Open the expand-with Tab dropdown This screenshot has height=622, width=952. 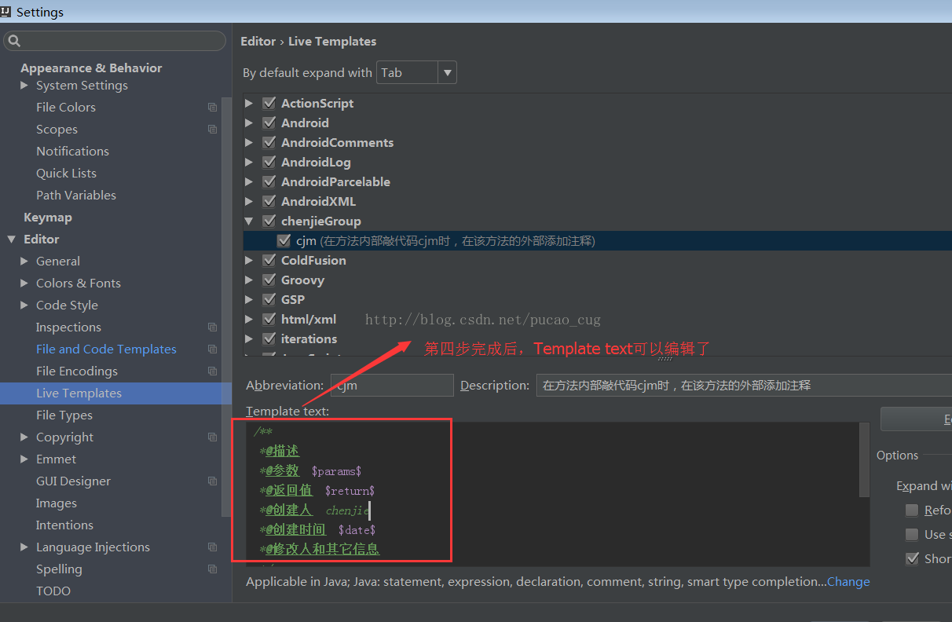pyautogui.click(x=446, y=71)
